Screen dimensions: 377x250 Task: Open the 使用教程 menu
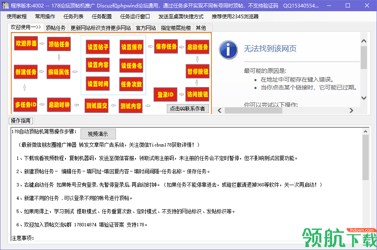17,16
